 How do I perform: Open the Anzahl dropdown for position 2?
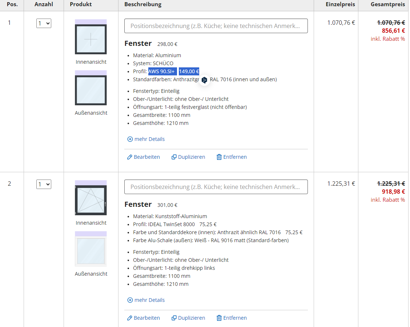pos(44,184)
